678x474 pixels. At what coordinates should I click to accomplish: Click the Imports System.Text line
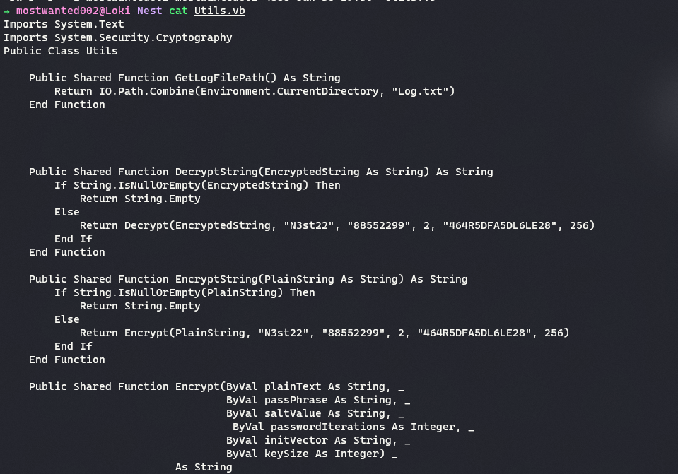(64, 24)
